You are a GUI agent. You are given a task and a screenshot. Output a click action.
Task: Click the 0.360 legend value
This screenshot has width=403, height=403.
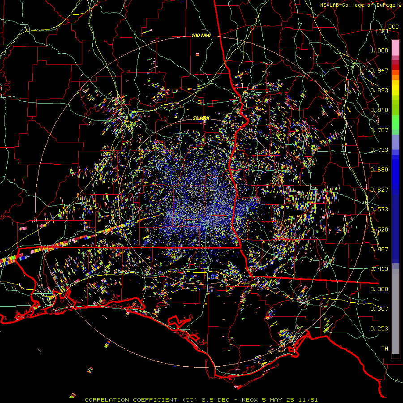(379, 289)
